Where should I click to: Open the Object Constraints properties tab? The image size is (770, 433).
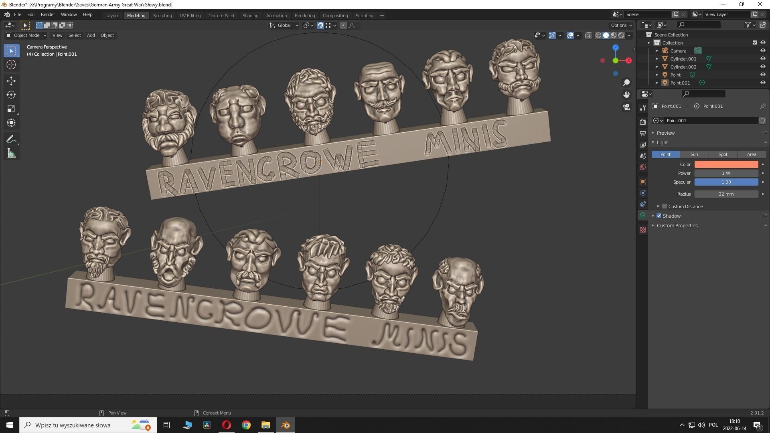coord(643,204)
